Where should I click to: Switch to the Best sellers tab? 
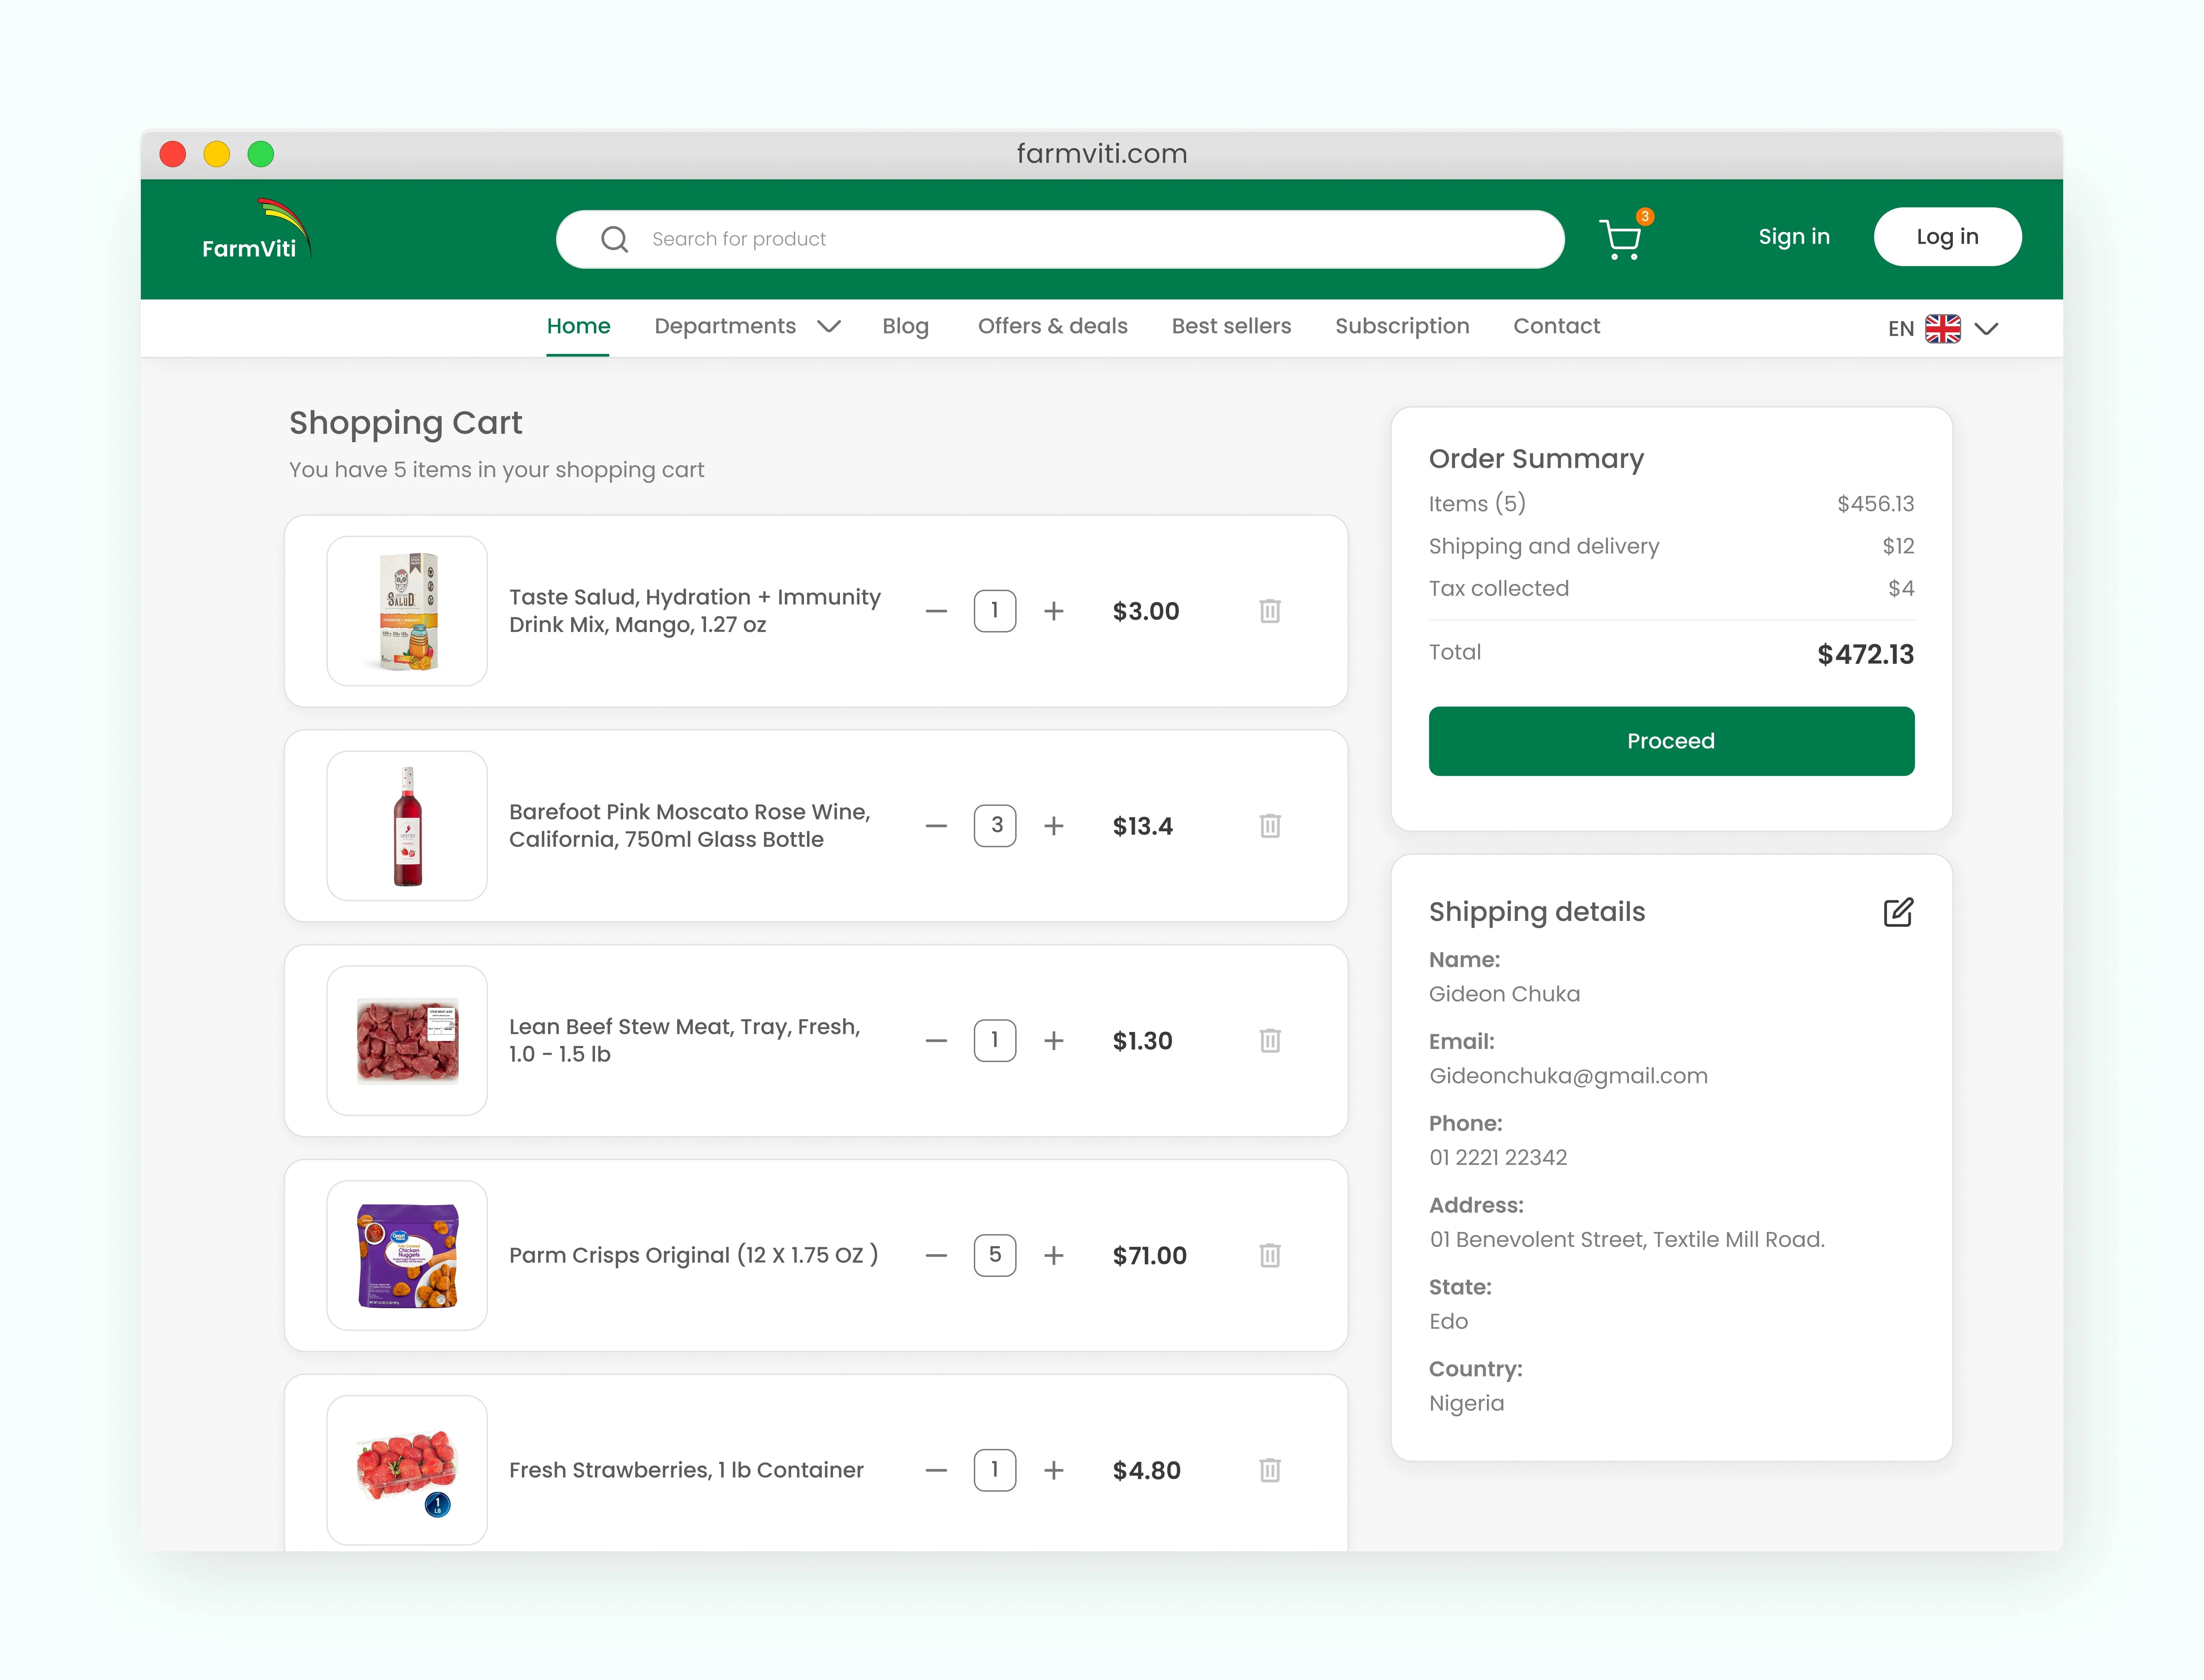1231,326
